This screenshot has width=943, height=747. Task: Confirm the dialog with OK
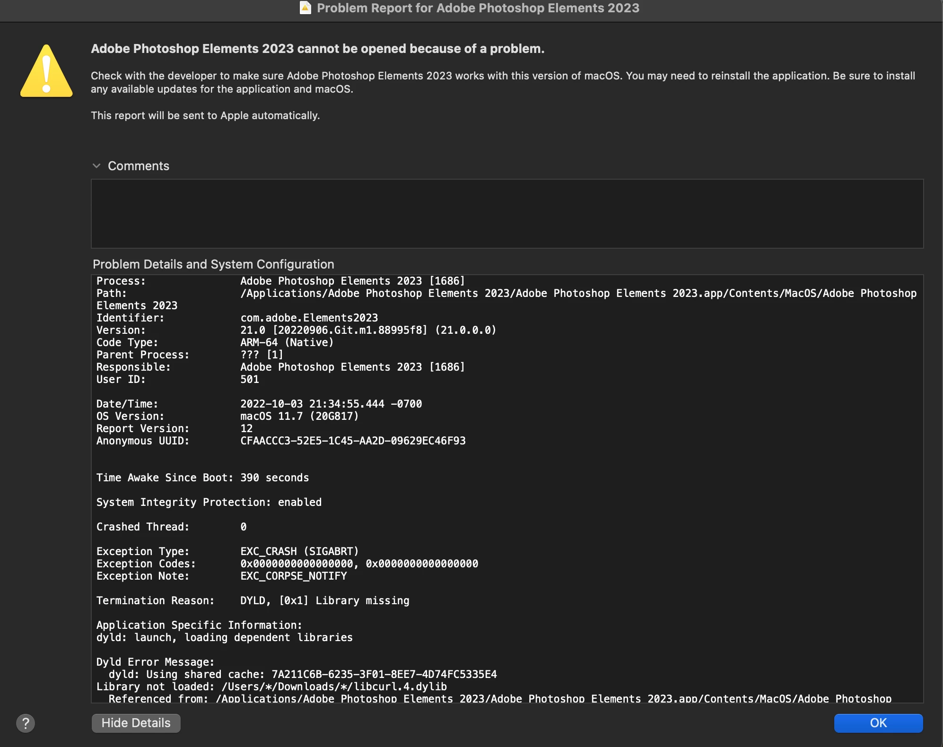coord(878,723)
